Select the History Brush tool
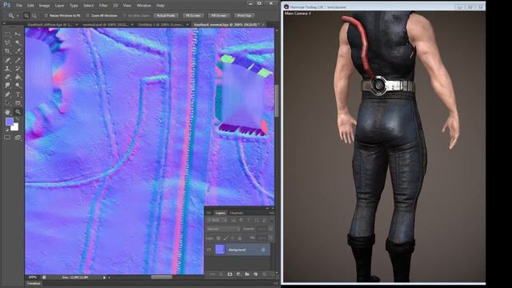The width and height of the screenshot is (512, 288). (18, 69)
